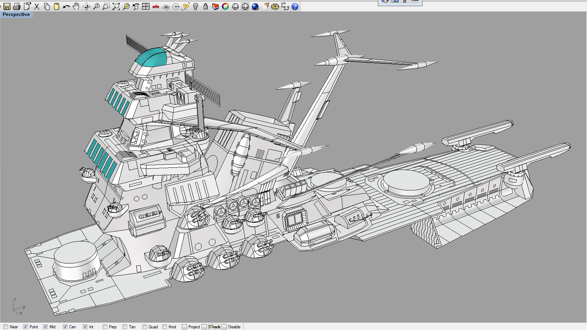
Task: Click the Copy icon
Action: point(47,6)
